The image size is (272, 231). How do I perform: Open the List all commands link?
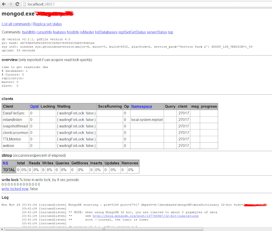click(16, 24)
